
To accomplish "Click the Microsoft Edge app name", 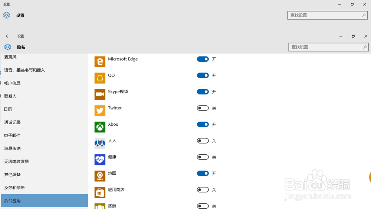I will (123, 59).
